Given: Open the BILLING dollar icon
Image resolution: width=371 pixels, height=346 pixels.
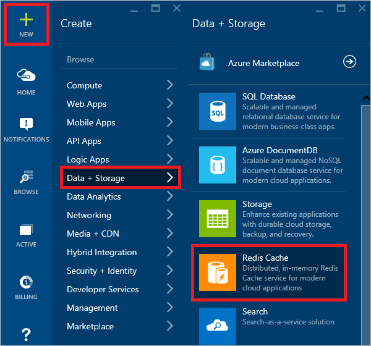Looking at the screenshot, I should tap(26, 282).
